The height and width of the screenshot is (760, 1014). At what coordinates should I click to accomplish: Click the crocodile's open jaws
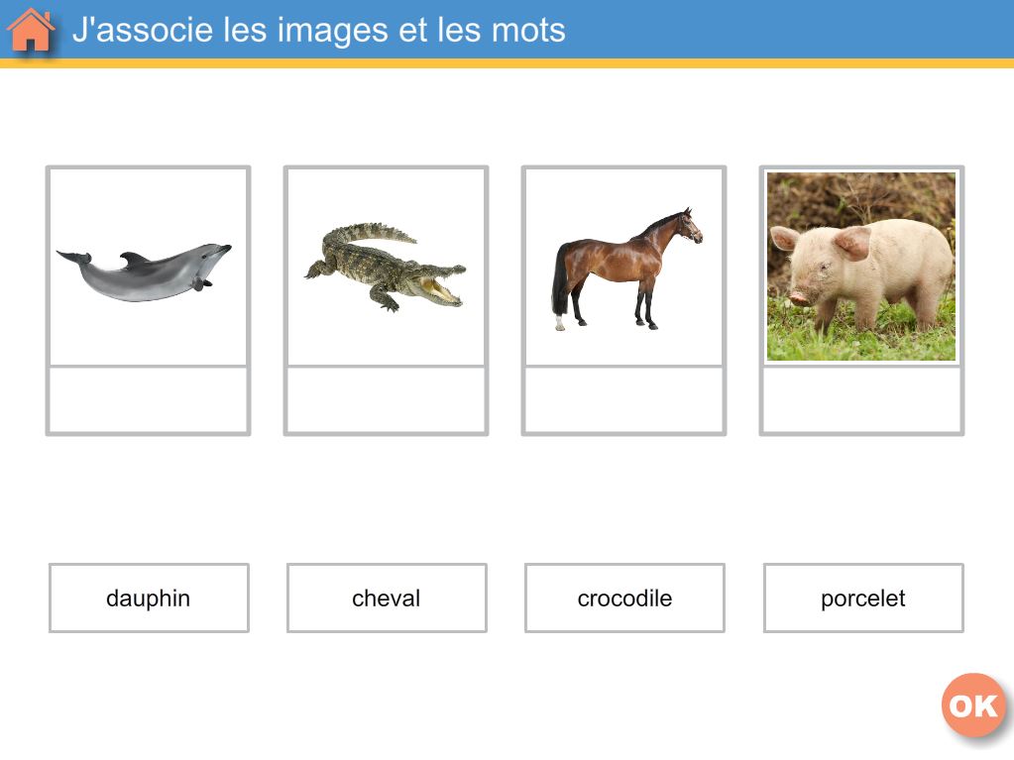point(441,287)
